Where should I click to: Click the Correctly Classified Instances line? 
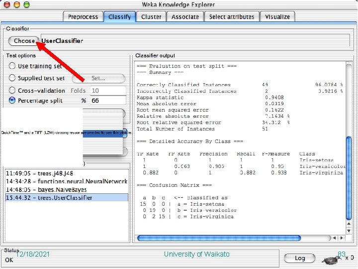pos(240,85)
